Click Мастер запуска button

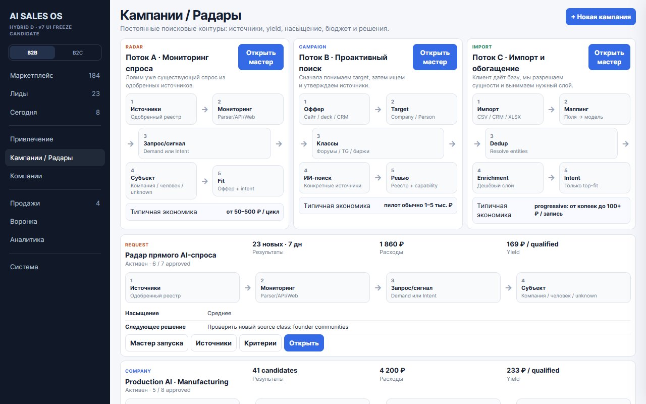[x=156, y=343]
